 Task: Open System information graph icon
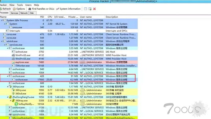(x=57, y=9)
